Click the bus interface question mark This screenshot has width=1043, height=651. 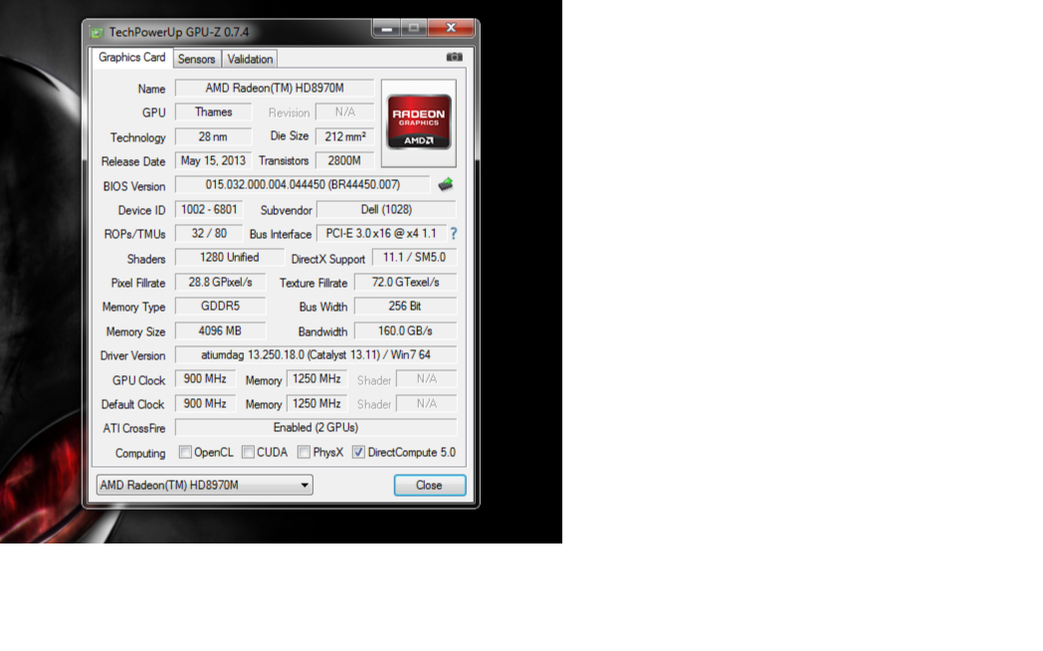pyautogui.click(x=454, y=233)
